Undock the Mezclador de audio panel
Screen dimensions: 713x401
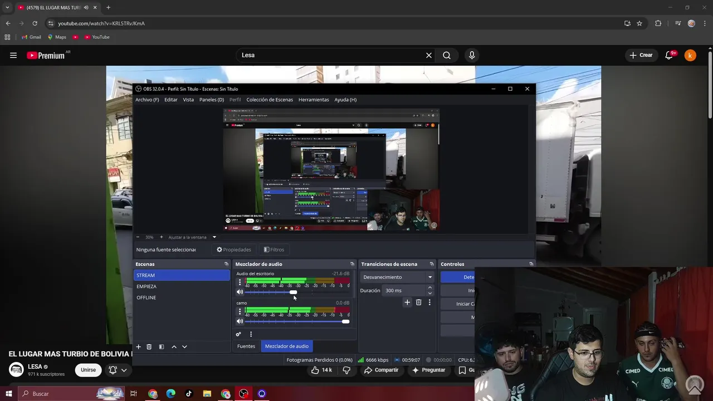click(x=352, y=264)
